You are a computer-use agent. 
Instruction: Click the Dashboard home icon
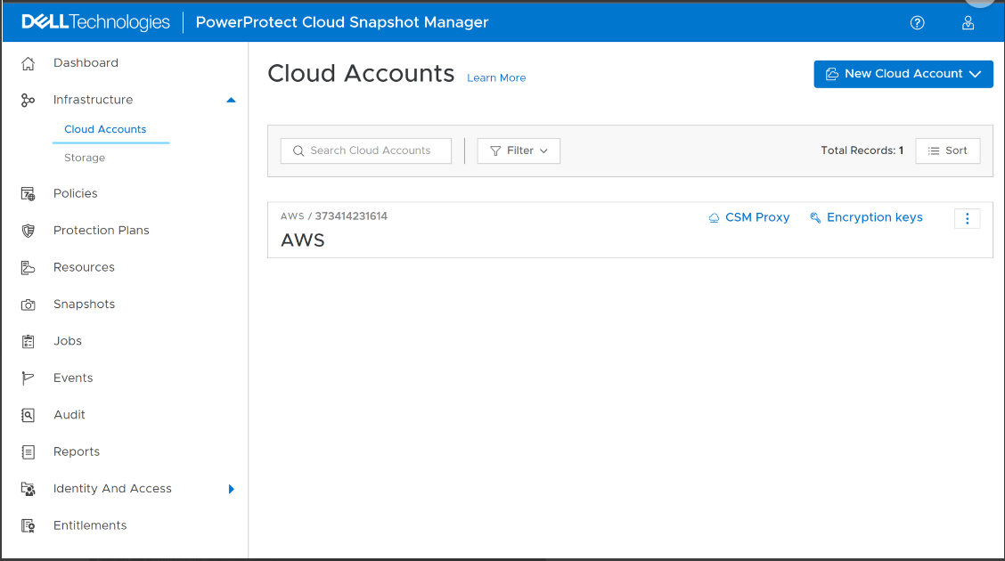[29, 63]
